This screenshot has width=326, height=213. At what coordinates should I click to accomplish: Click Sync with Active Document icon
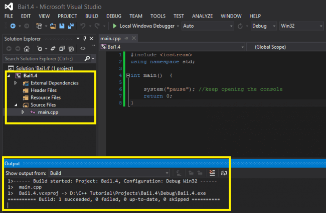point(53,49)
